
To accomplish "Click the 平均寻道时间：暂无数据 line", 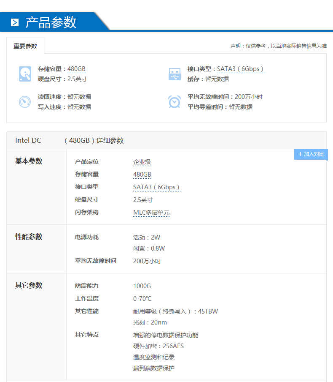I will tap(220, 107).
